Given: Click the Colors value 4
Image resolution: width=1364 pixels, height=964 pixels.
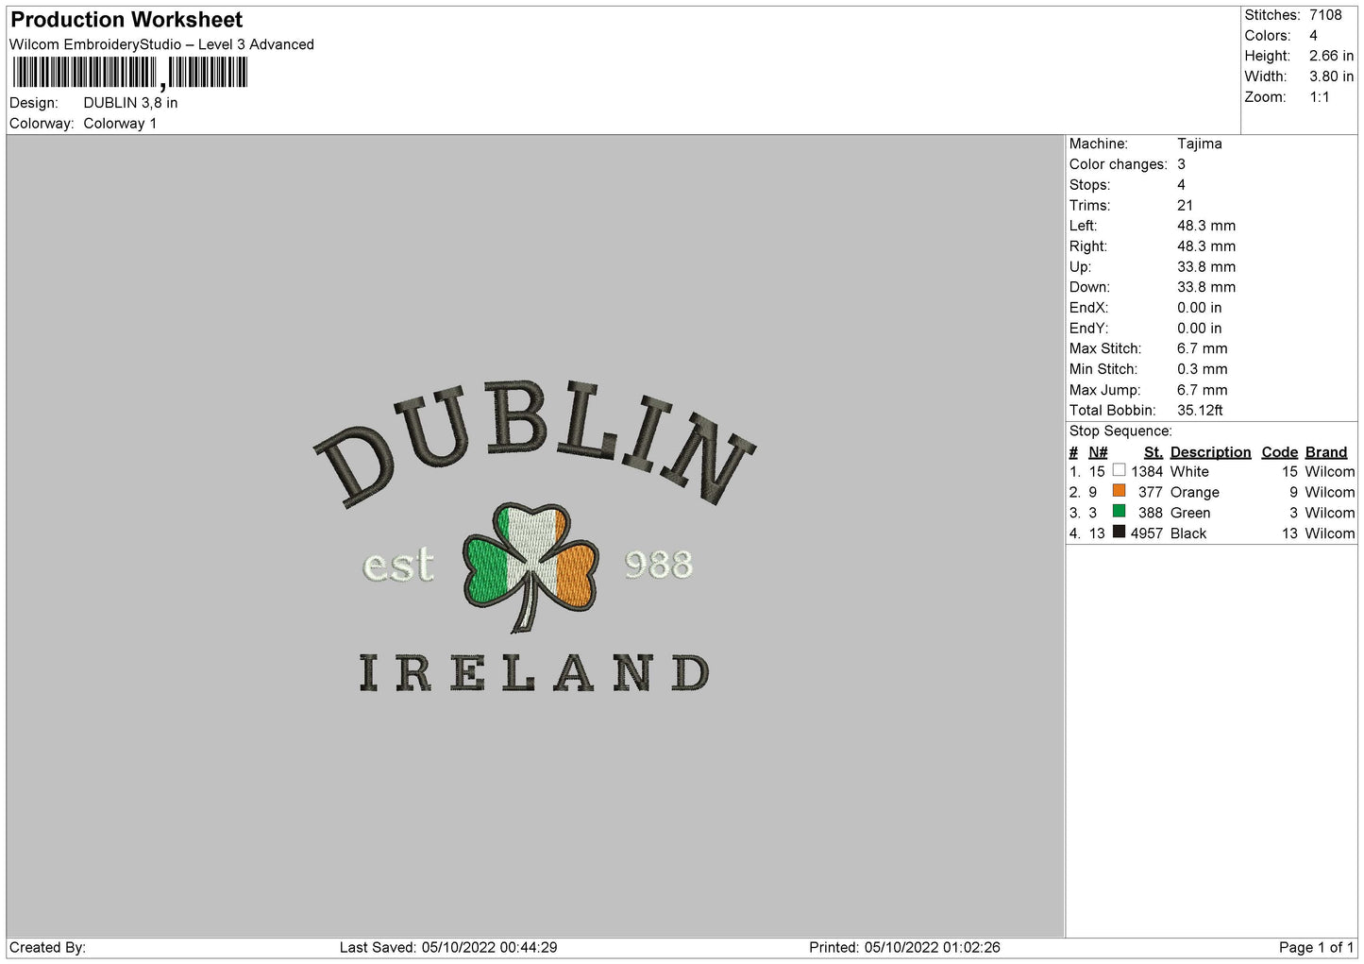Looking at the screenshot, I should click(1313, 36).
